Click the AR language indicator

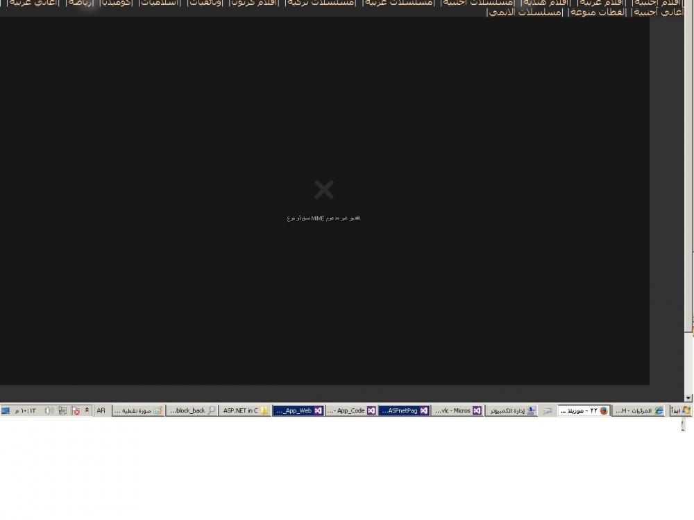(101, 410)
